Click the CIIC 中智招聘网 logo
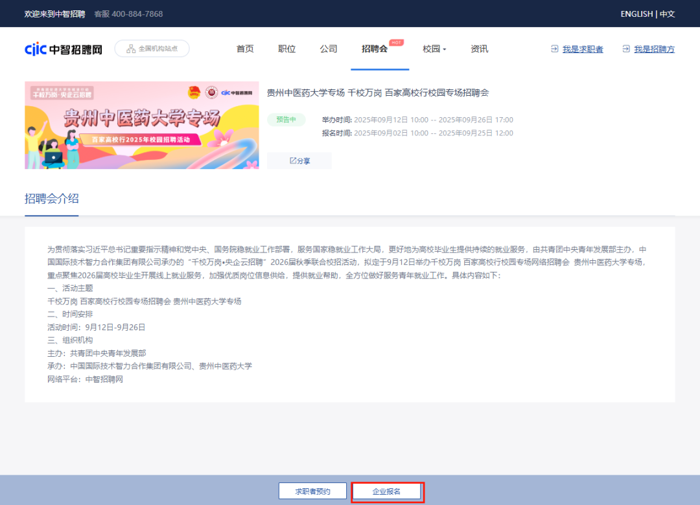Screen dimensions: 700x505 click(x=63, y=49)
